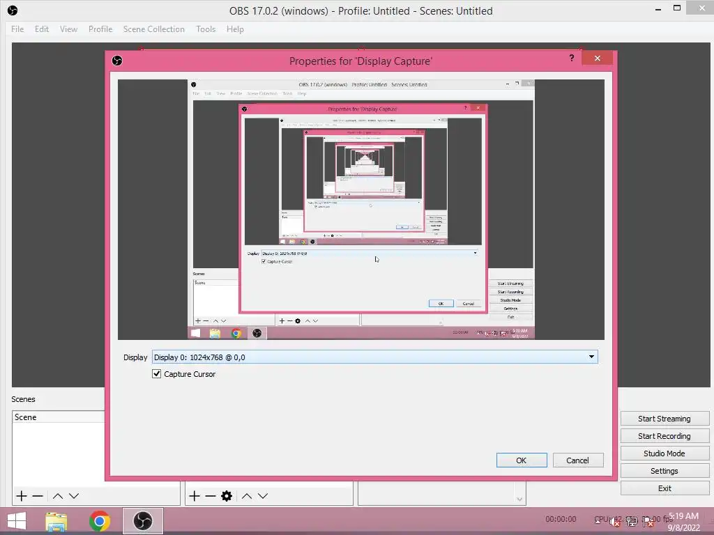Toggle the Capture Cursor checkbox

(157, 374)
